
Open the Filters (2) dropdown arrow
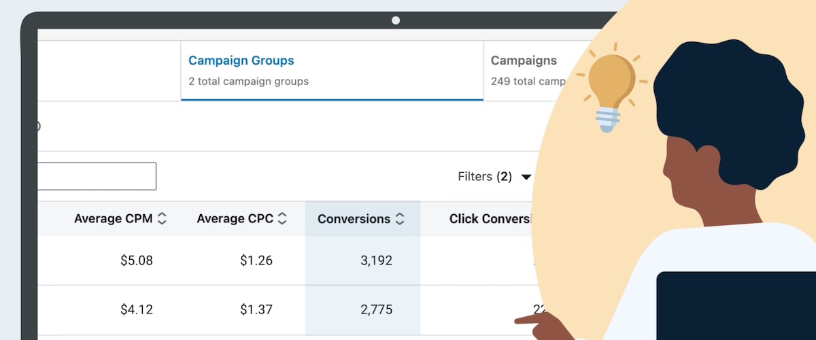[x=526, y=177]
